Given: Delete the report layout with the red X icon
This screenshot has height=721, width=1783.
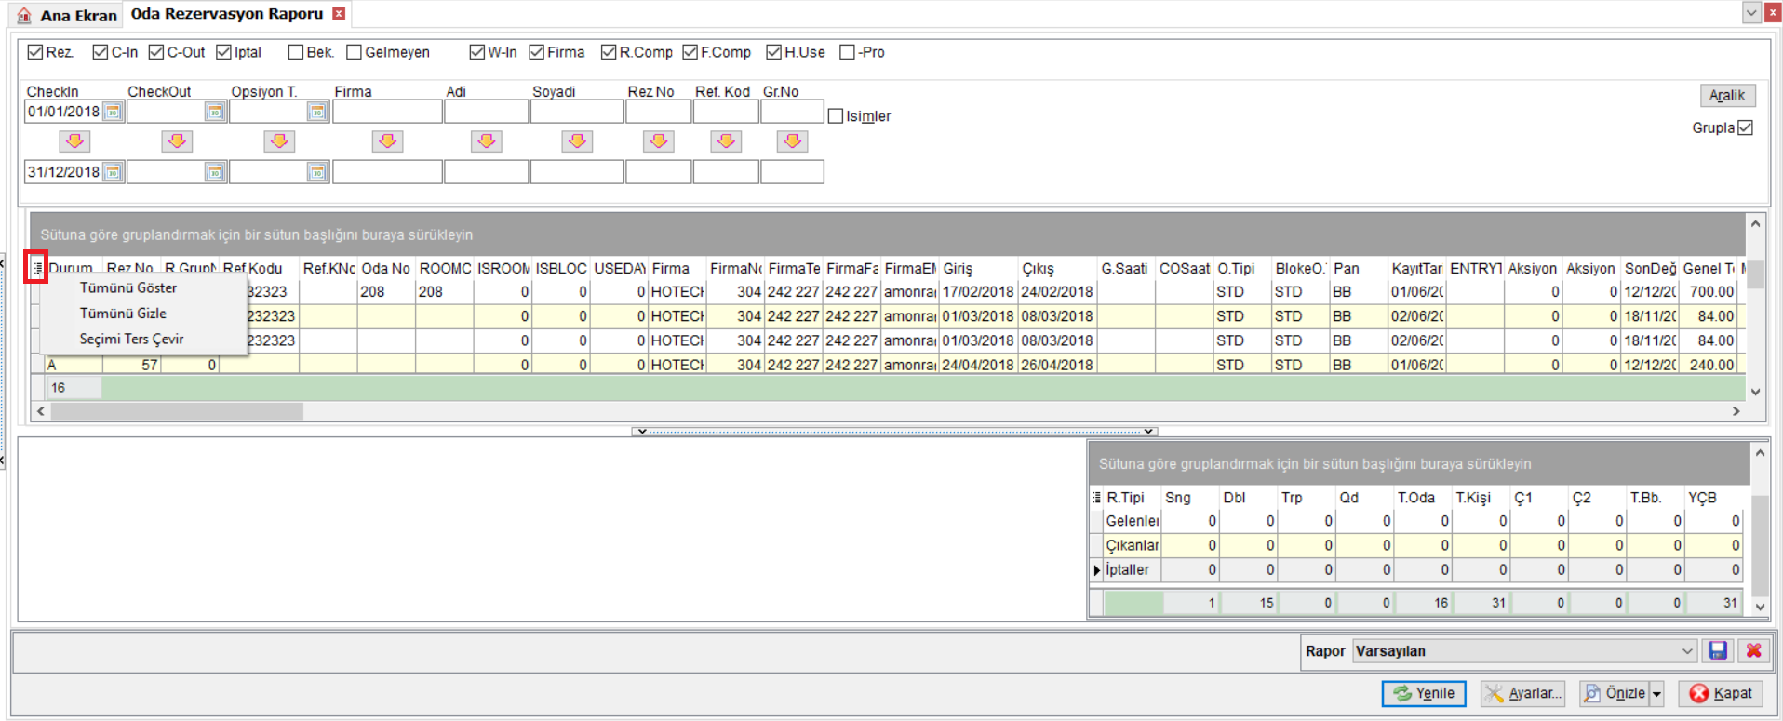Looking at the screenshot, I should (1753, 650).
